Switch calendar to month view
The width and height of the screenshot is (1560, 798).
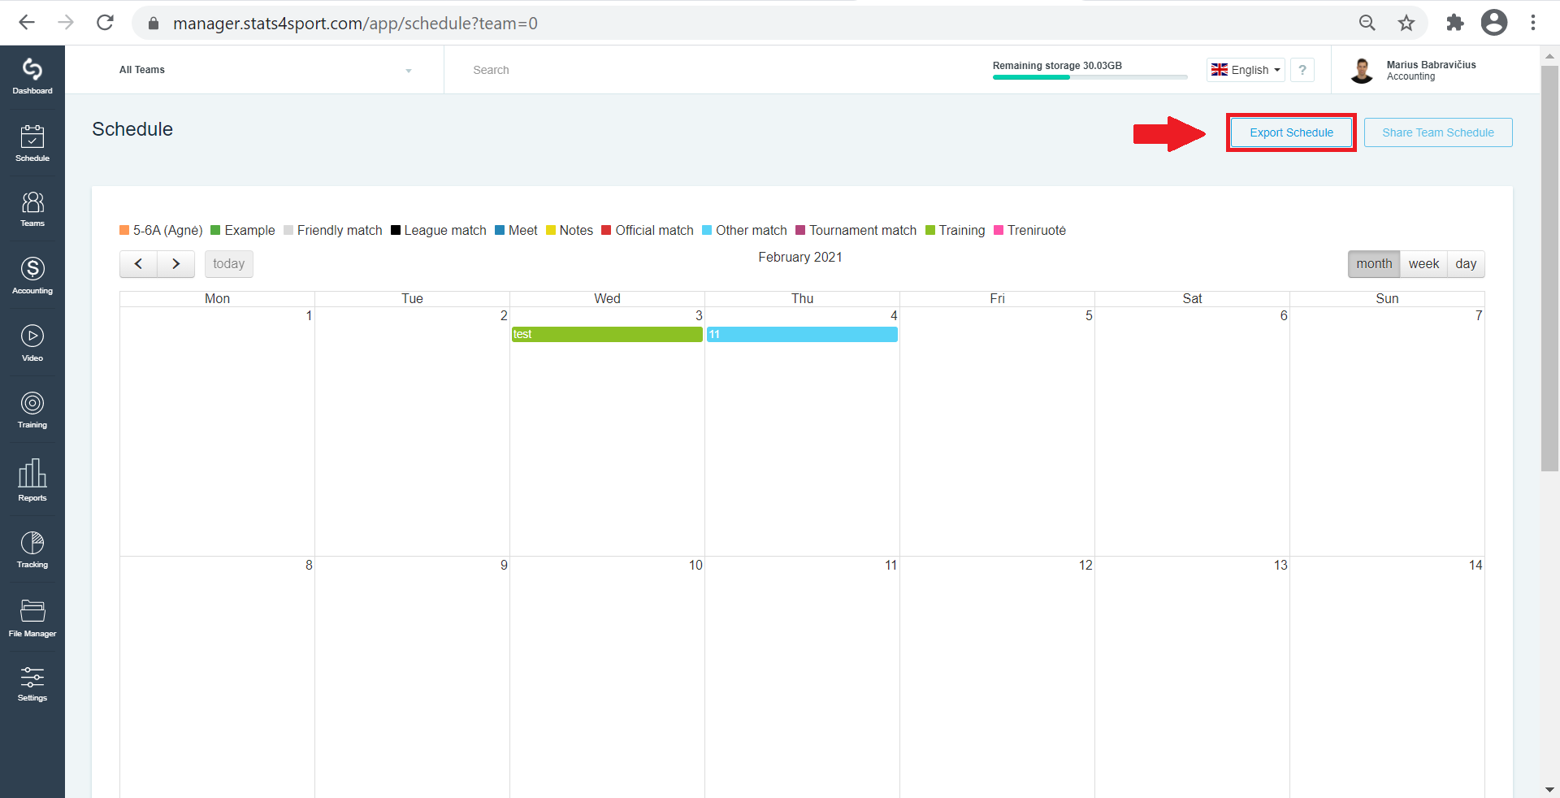coord(1374,264)
